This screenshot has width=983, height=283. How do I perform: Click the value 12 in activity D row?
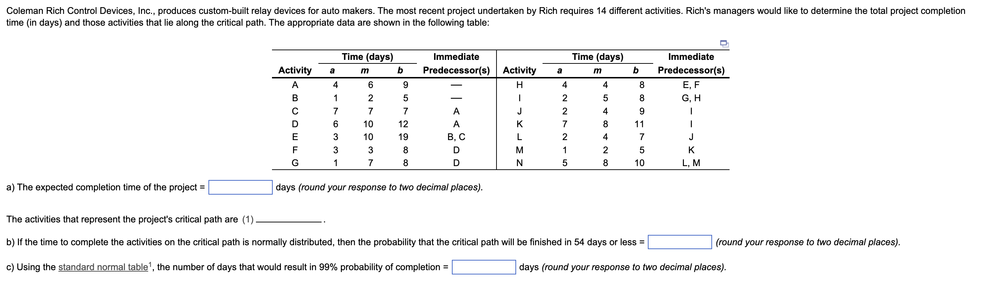[x=403, y=124]
